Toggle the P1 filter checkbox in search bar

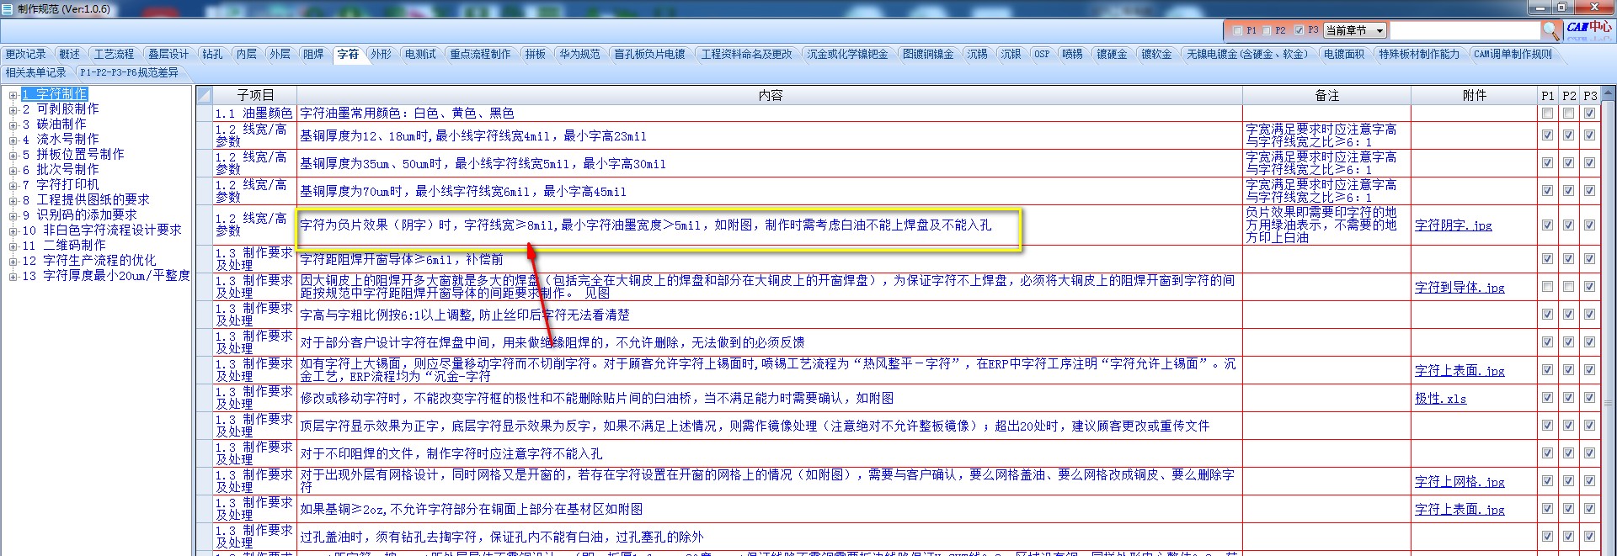[x=1237, y=30]
